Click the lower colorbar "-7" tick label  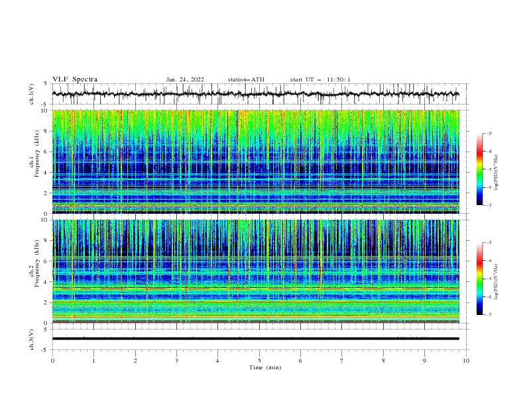[489, 314]
